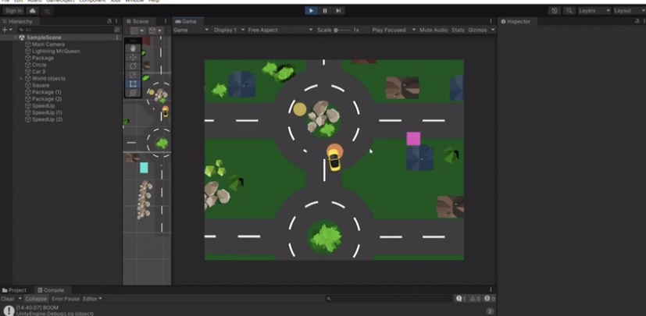Toggle Collapse in the Console
This screenshot has width=646, height=316.
[36, 299]
